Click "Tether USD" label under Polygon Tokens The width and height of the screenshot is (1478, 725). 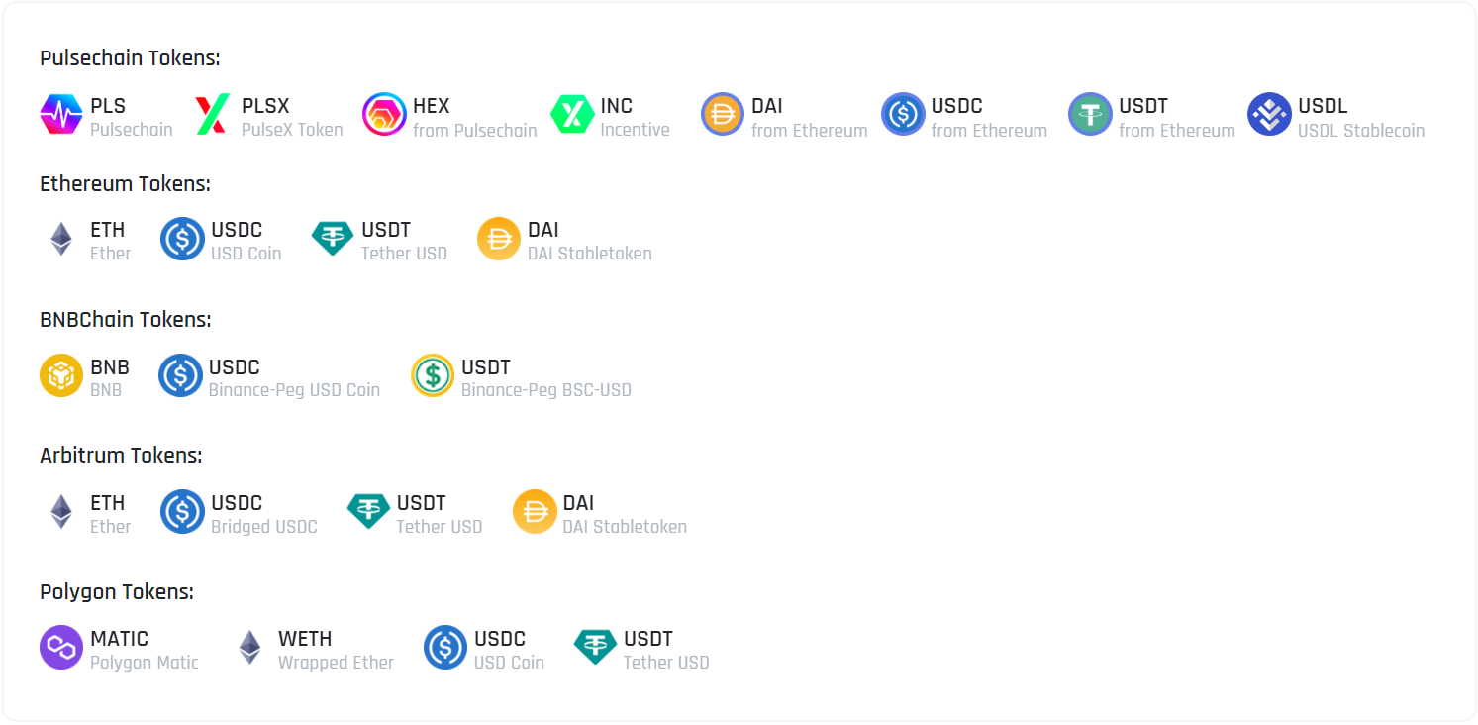coord(666,663)
